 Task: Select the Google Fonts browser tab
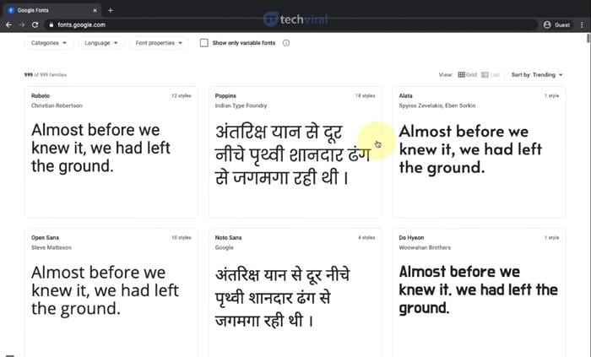pos(52,10)
